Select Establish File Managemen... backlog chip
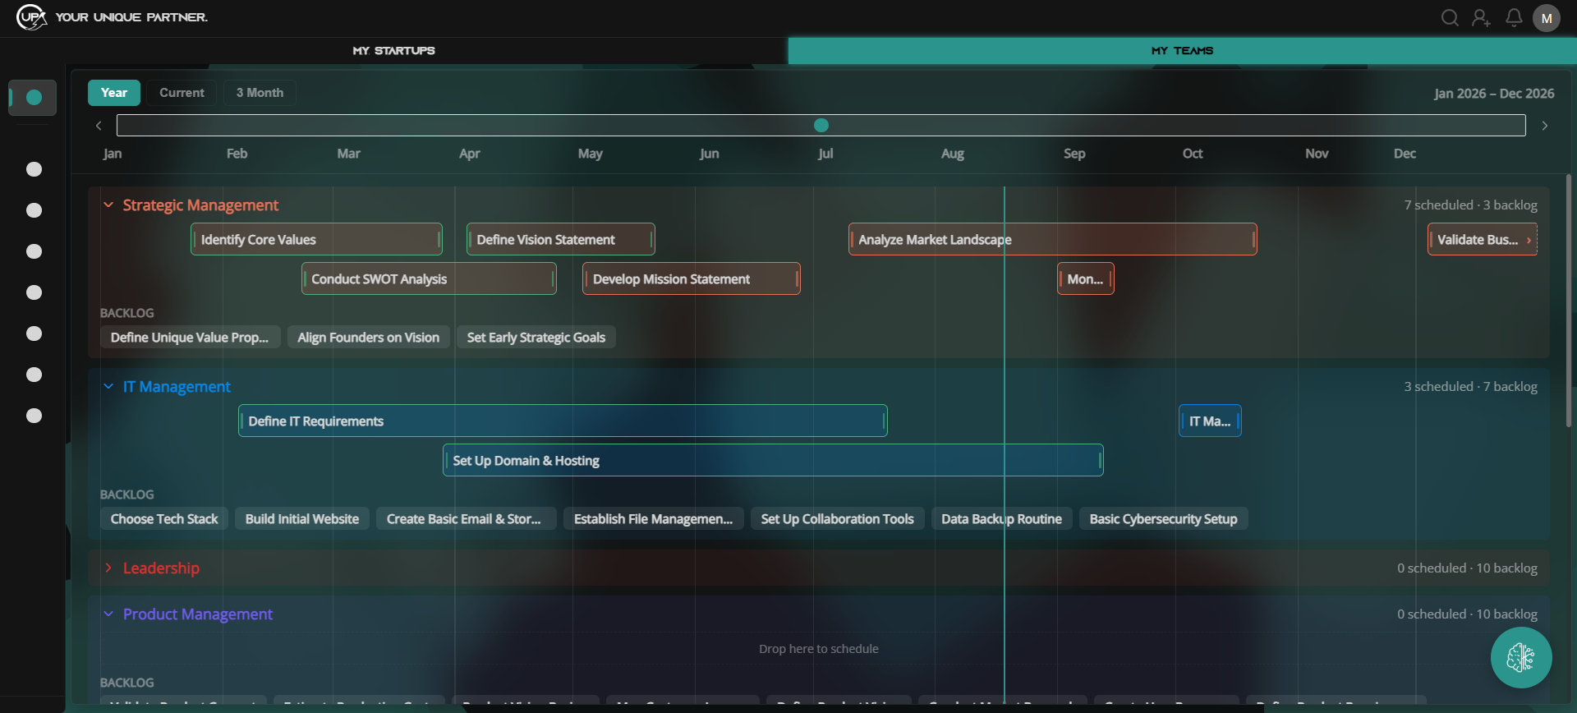Screen dimensions: 1577x713 pyautogui.click(x=654, y=519)
